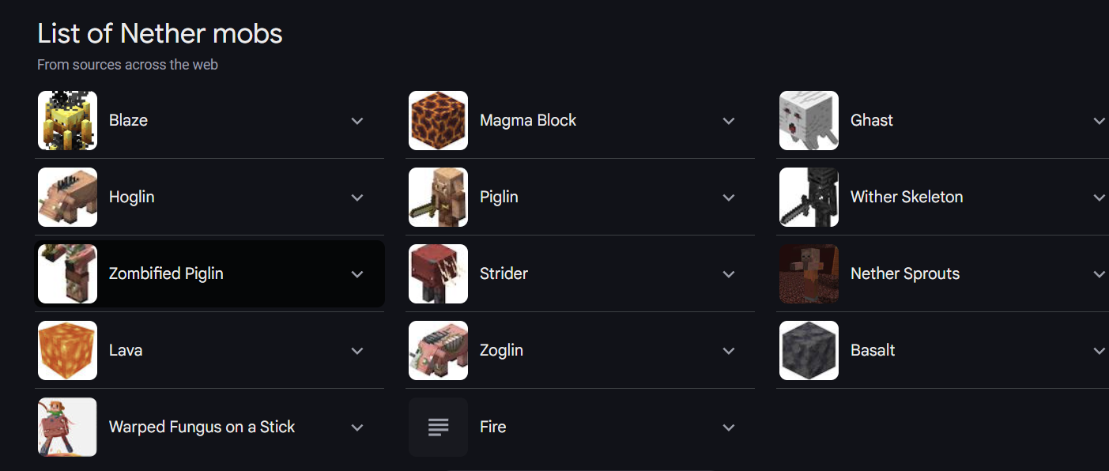Click the Blaze mob thumbnail image

click(x=67, y=120)
